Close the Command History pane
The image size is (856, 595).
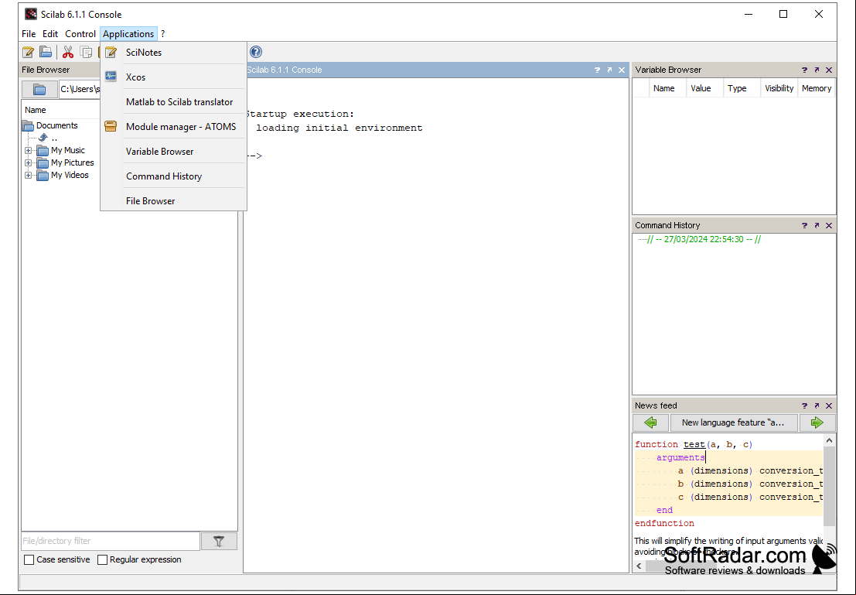coord(829,226)
